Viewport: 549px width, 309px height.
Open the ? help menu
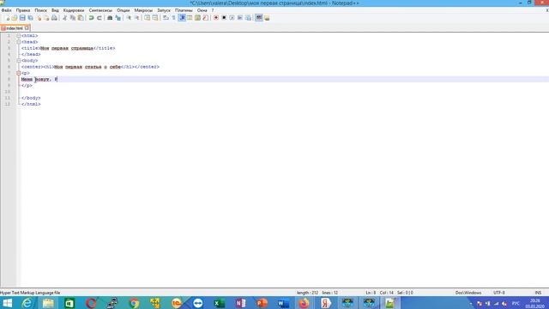click(x=213, y=10)
